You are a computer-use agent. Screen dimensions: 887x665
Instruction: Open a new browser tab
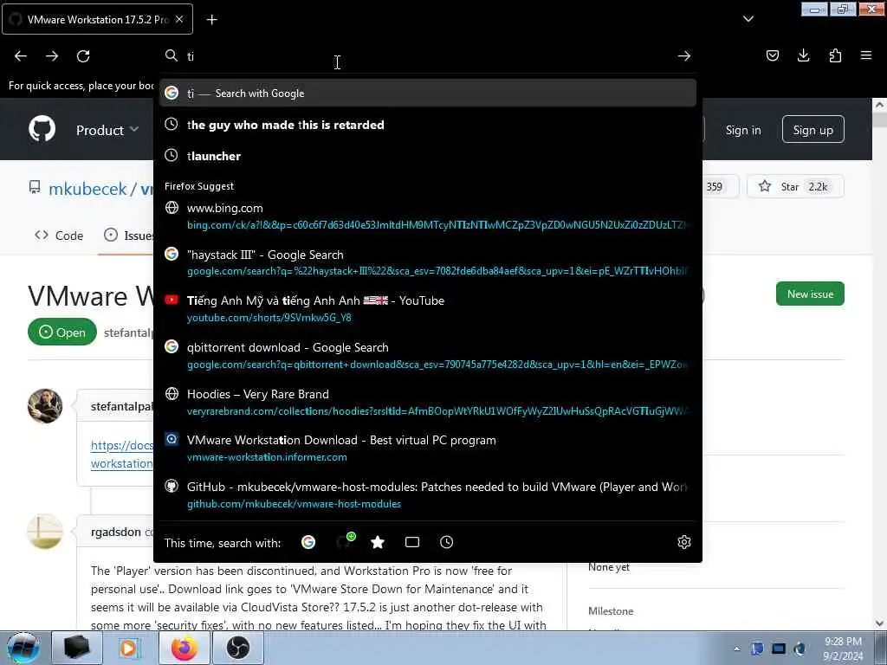(x=211, y=20)
